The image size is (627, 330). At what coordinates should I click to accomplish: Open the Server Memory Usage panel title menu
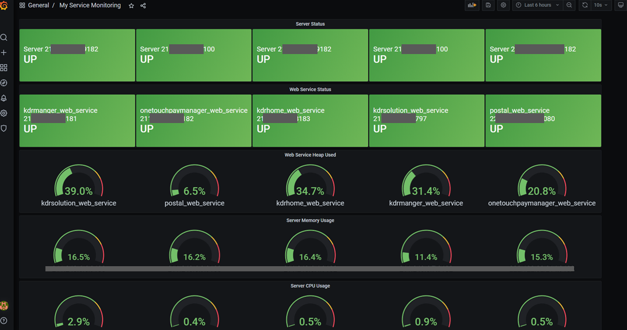[x=310, y=221]
